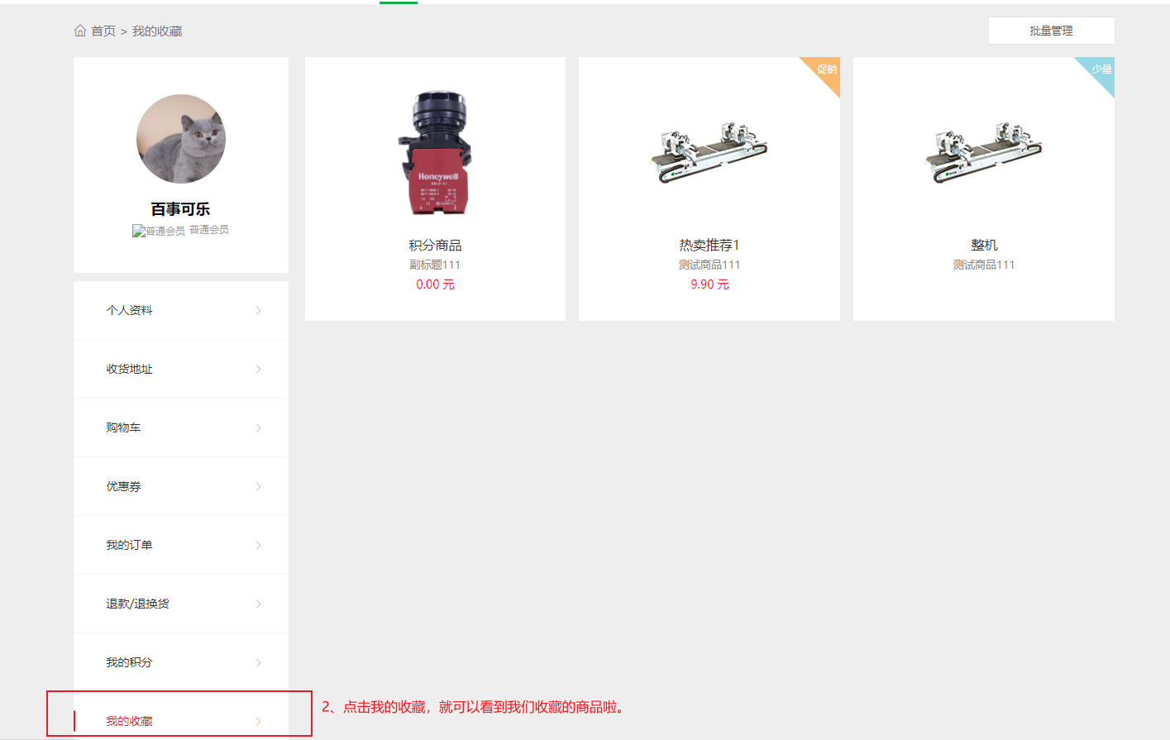Go to 首页 breadcrumb link
This screenshot has width=1170, height=740.
[103, 31]
